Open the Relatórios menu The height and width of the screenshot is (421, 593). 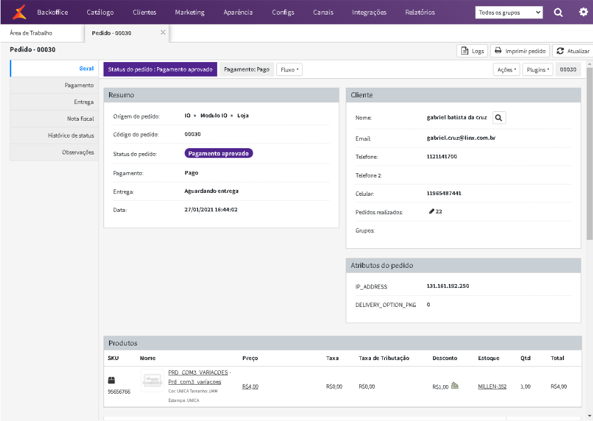click(x=420, y=12)
